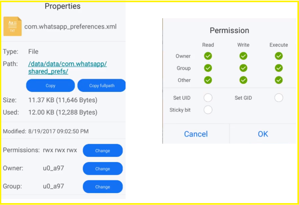
Task: Enable the Set UID option
Action: pos(208,98)
